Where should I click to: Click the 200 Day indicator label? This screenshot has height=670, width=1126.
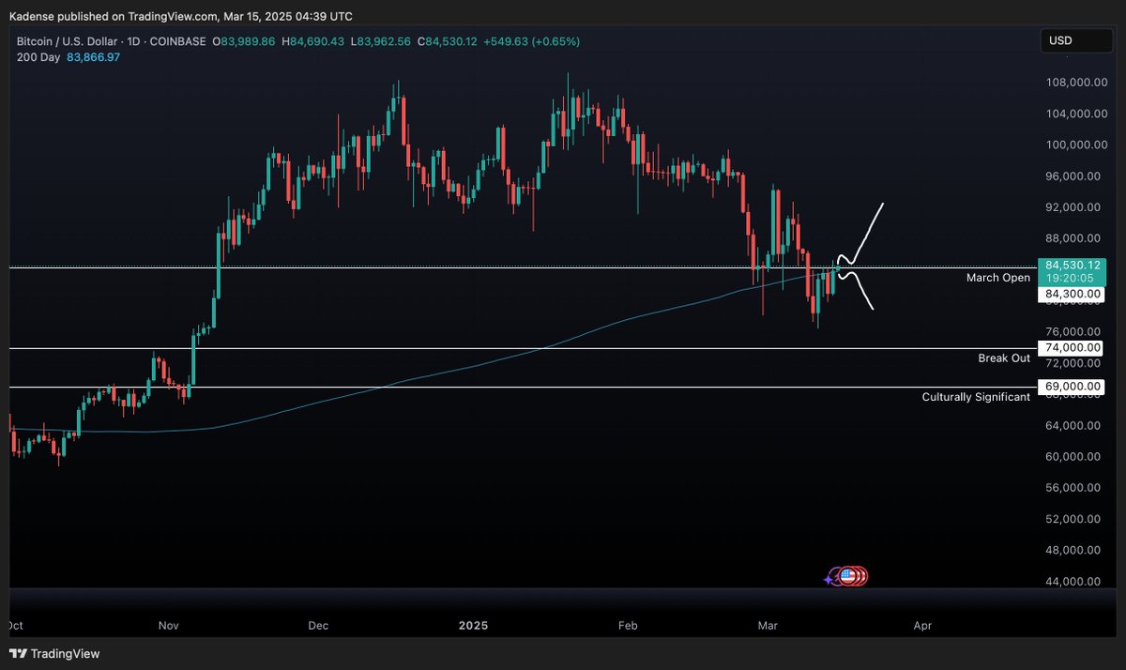coord(38,57)
